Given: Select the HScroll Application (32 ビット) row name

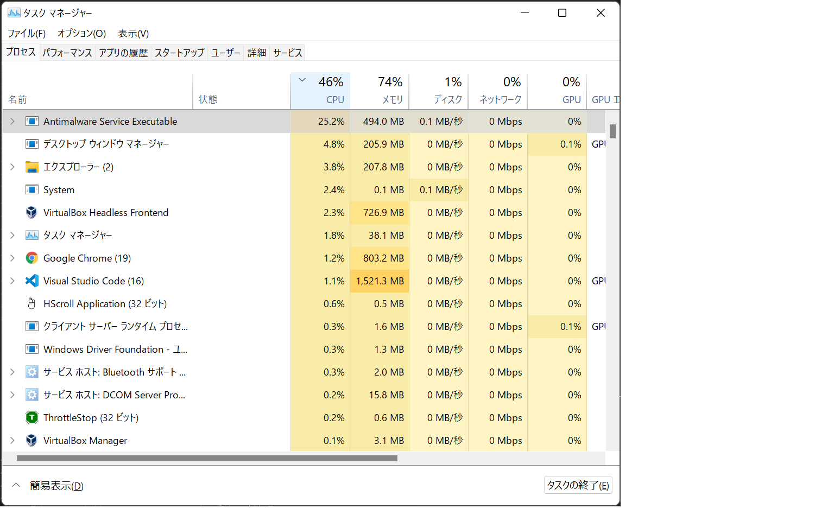Looking at the screenshot, I should (105, 304).
